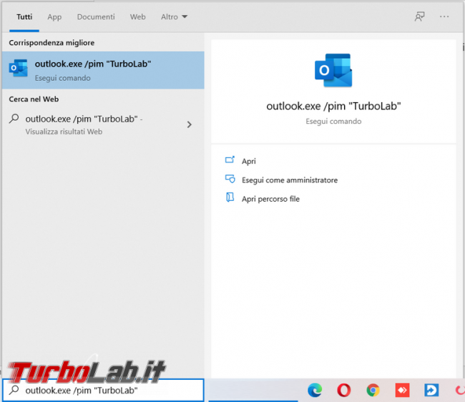Open the Documenti tab
This screenshot has width=465, height=402.
[96, 17]
